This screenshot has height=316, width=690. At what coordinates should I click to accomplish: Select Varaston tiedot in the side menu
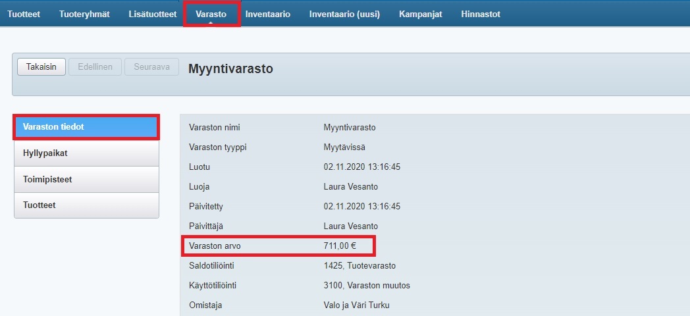tap(86, 126)
